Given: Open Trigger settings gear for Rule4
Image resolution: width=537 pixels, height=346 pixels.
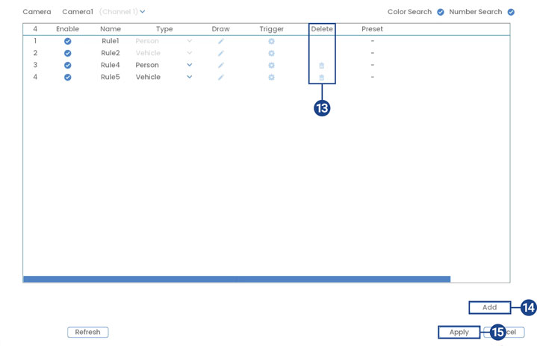Looking at the screenshot, I should 271,66.
